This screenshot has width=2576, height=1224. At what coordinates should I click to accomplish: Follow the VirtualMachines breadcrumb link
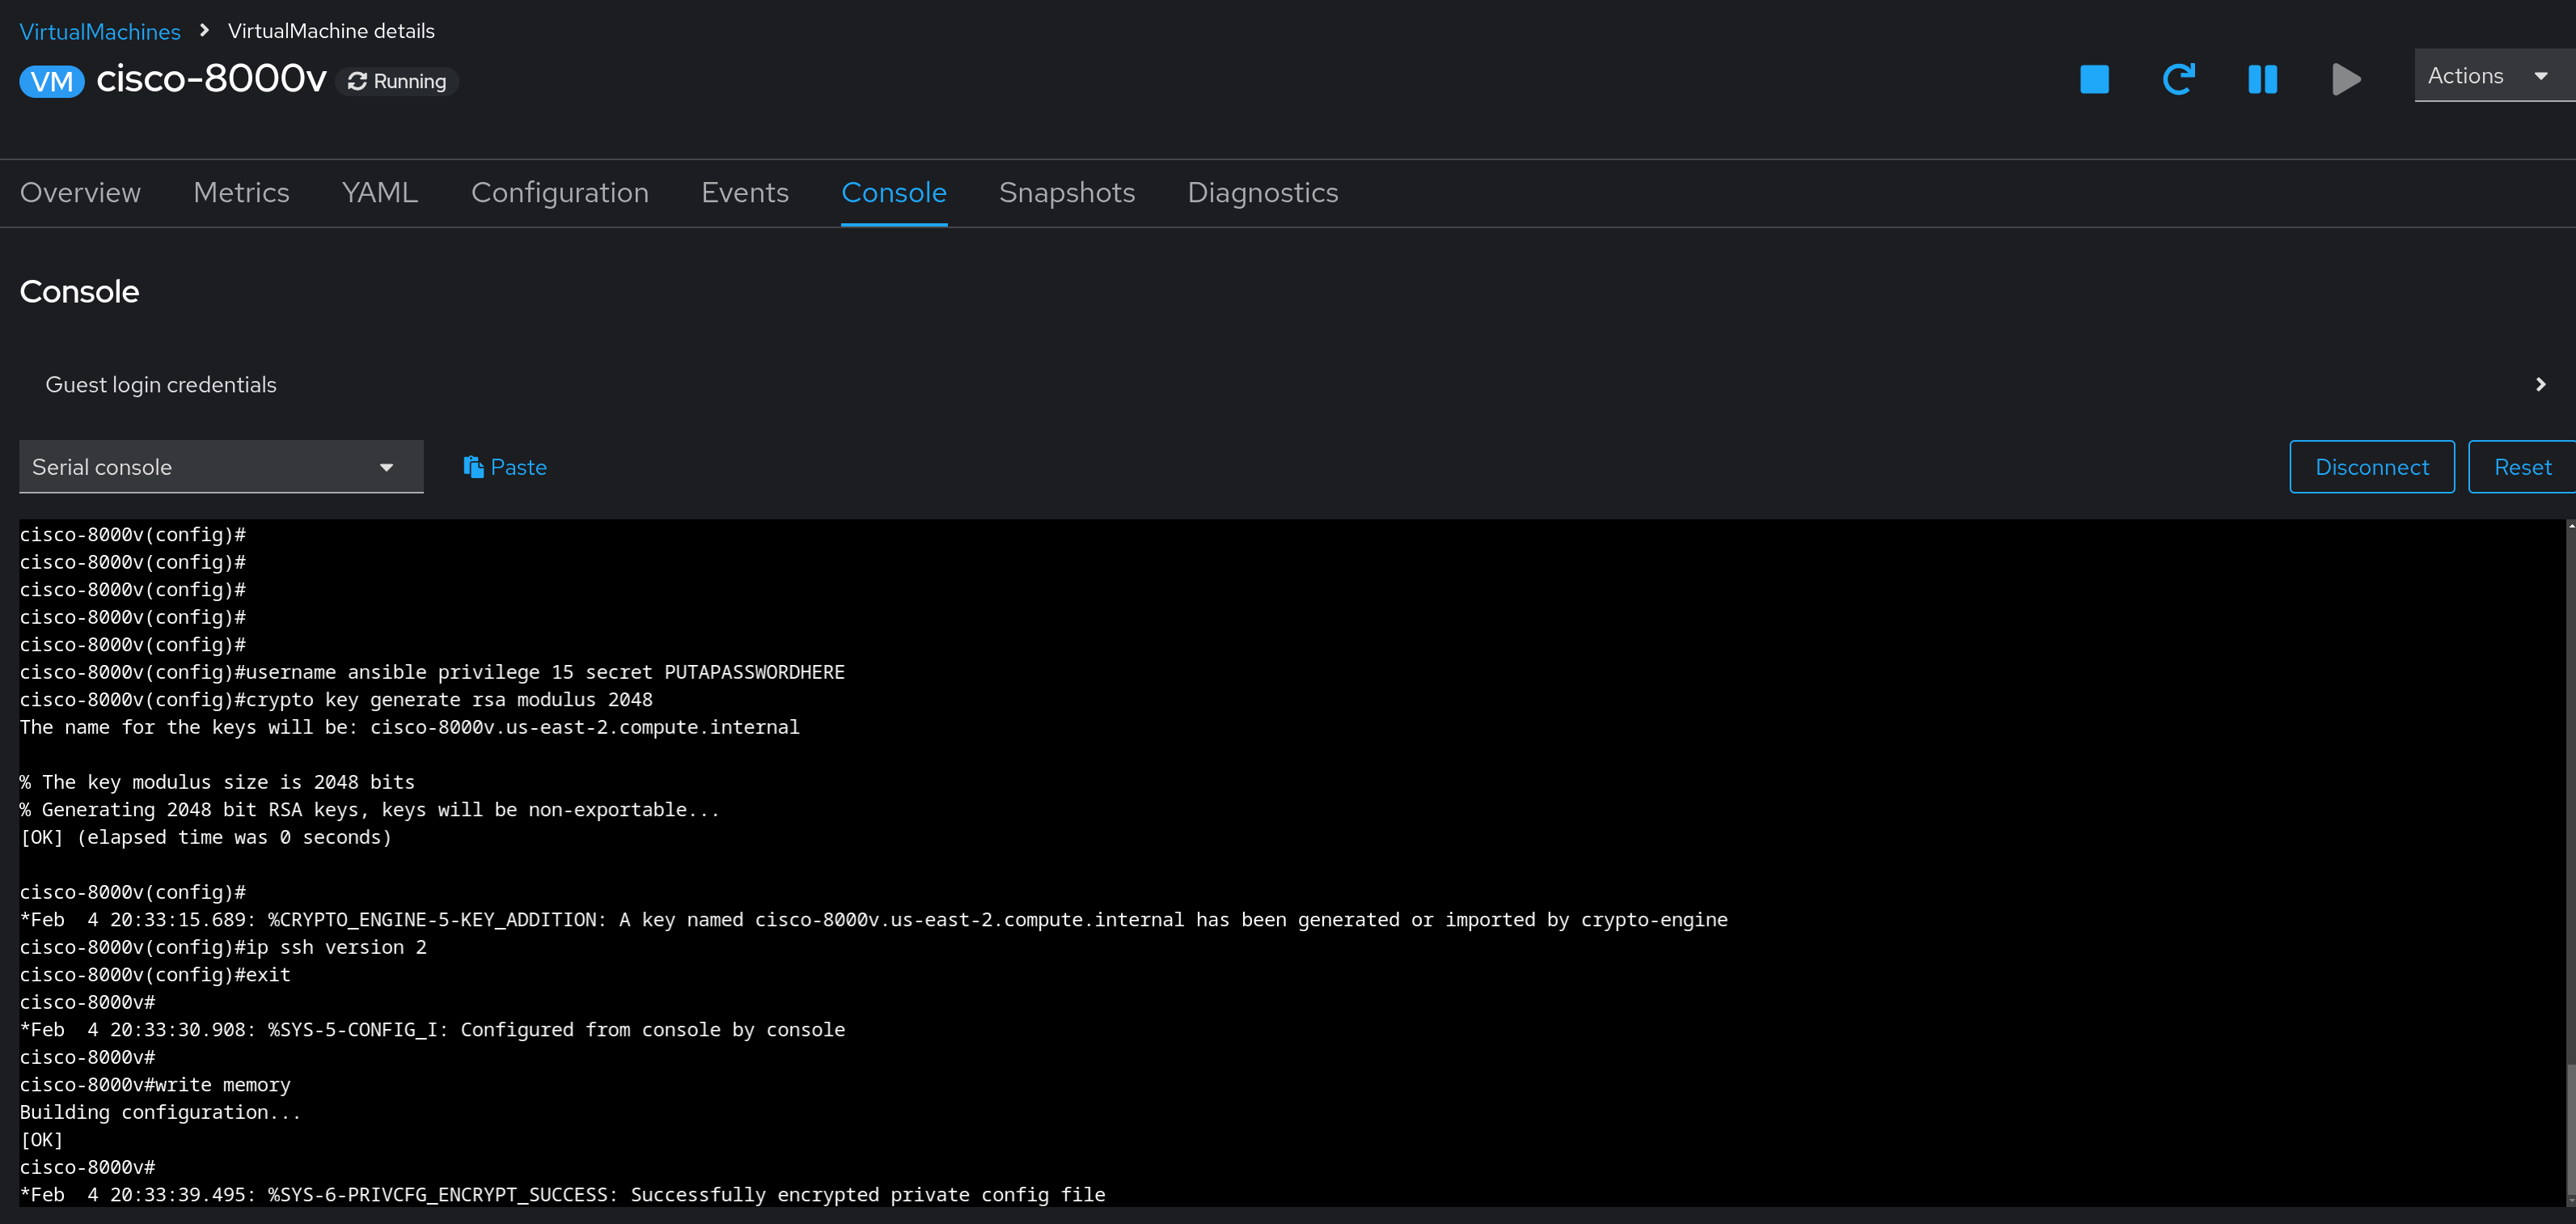coord(100,32)
